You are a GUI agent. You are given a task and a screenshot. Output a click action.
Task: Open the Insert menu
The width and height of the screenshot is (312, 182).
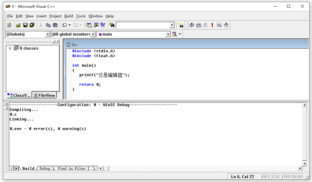41,16
